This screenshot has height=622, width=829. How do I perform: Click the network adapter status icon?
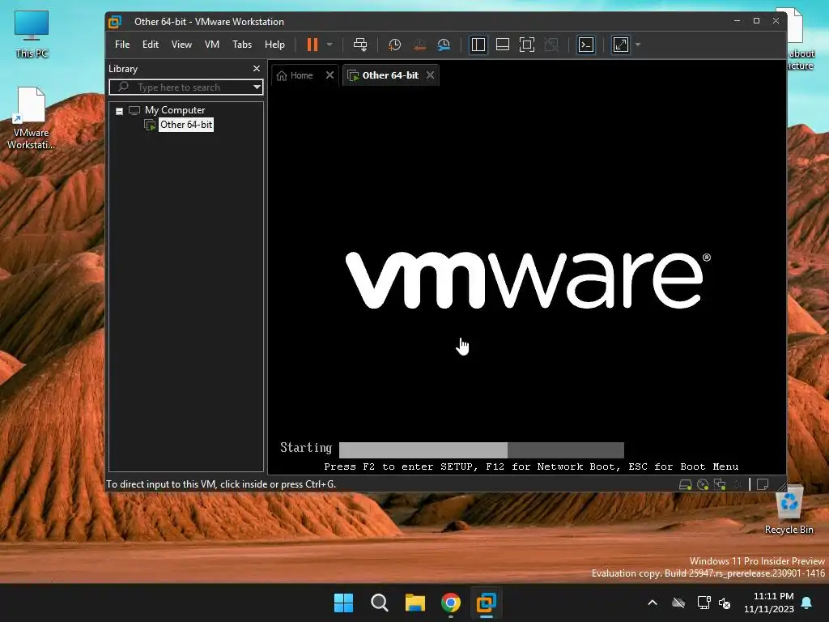tap(720, 484)
